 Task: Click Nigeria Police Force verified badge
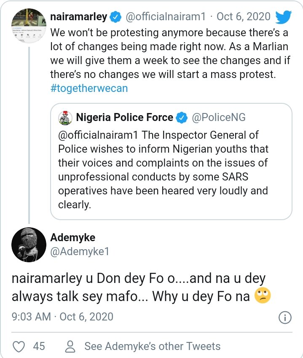tap(182, 118)
